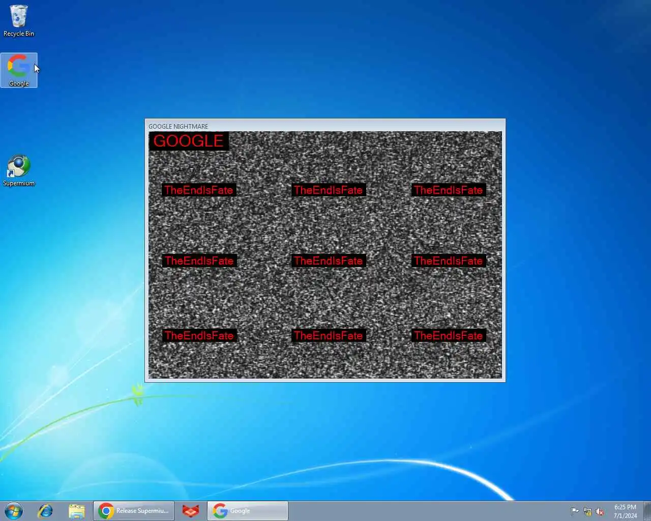Click the large red GOOGLE label
This screenshot has height=521, width=651.
coord(189,141)
